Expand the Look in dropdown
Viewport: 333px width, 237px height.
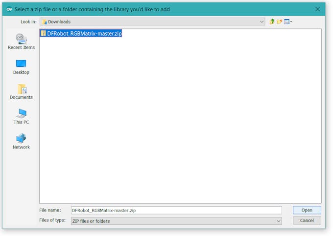(262, 22)
